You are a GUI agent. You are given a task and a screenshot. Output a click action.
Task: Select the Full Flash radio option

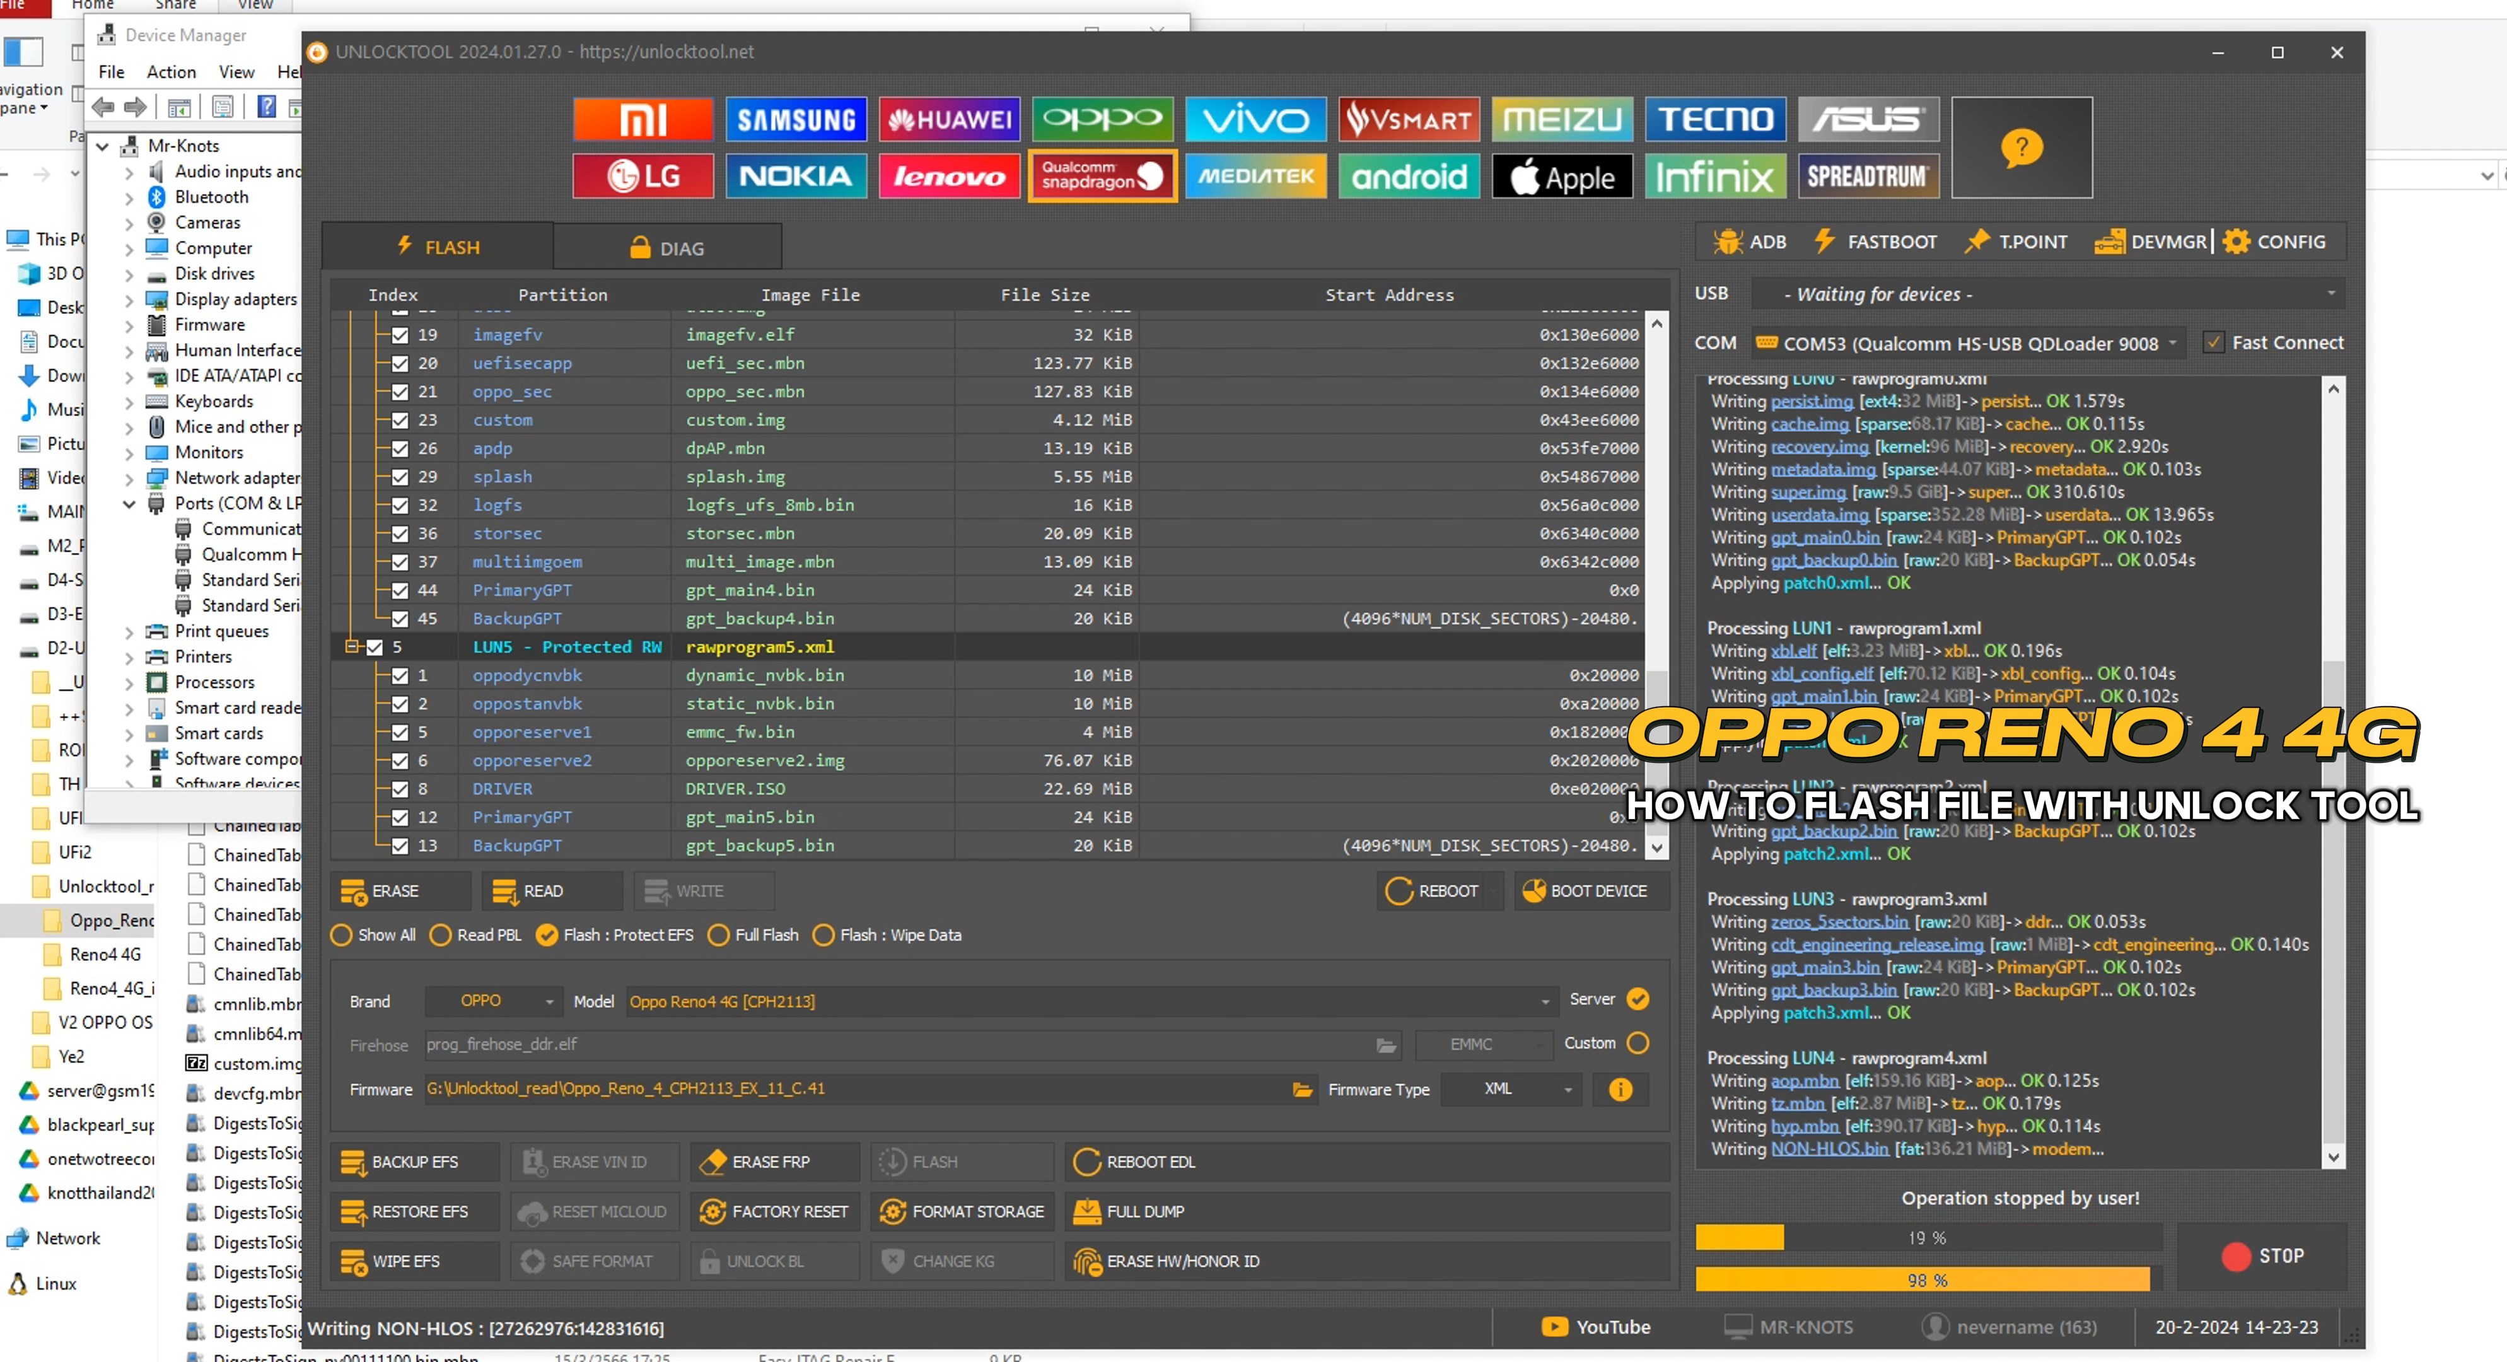coord(753,934)
